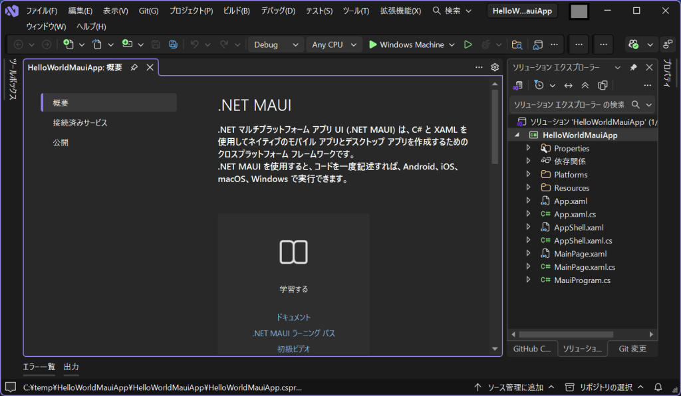
Task: Click the Sync with Active Document icon
Action: [569, 85]
